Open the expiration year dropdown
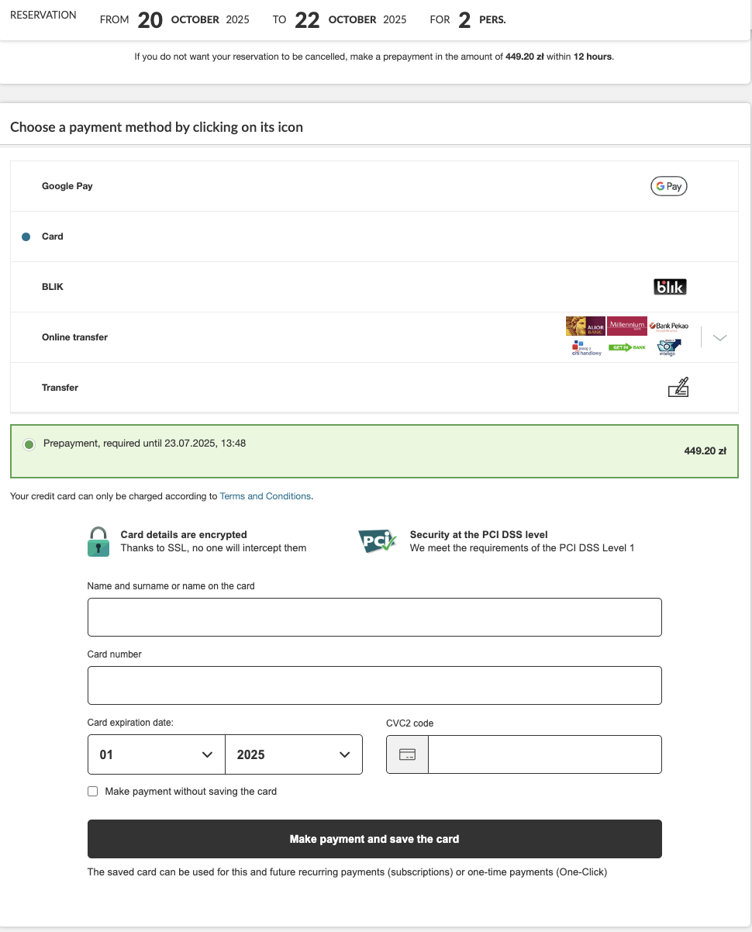This screenshot has width=752, height=932. (293, 754)
